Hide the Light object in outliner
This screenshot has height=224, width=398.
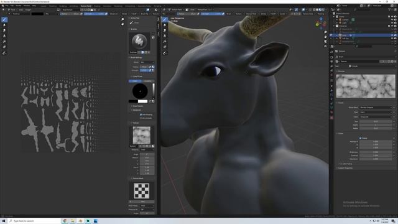point(392,22)
